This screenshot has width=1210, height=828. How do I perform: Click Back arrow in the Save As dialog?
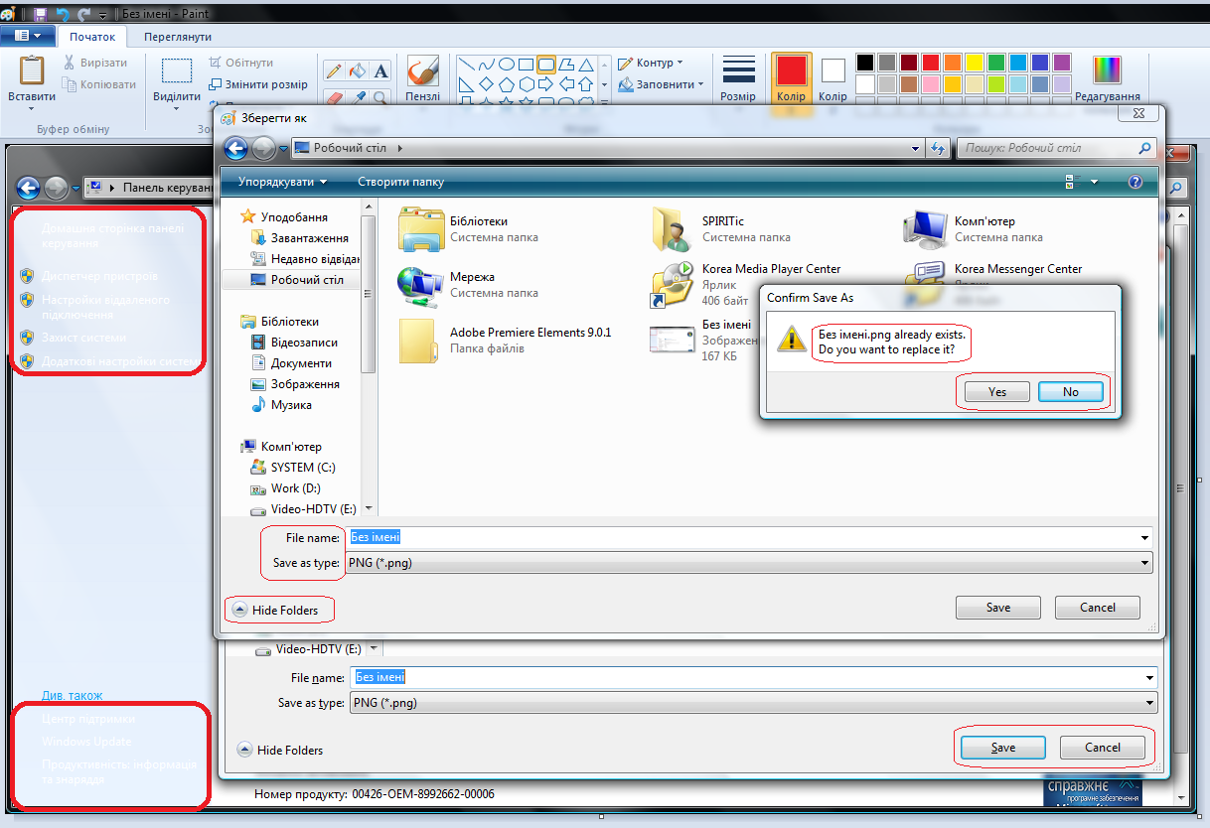235,149
